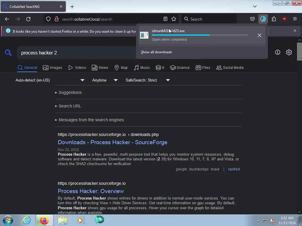Image resolution: width=302 pixels, height=226 pixels.
Task: Click the network tray icon
Action: pos(265,221)
